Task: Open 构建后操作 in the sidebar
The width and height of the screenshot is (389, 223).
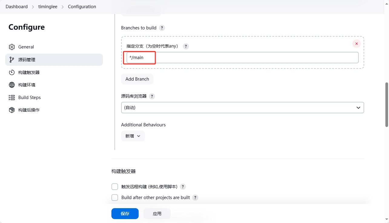Action: coord(54,110)
